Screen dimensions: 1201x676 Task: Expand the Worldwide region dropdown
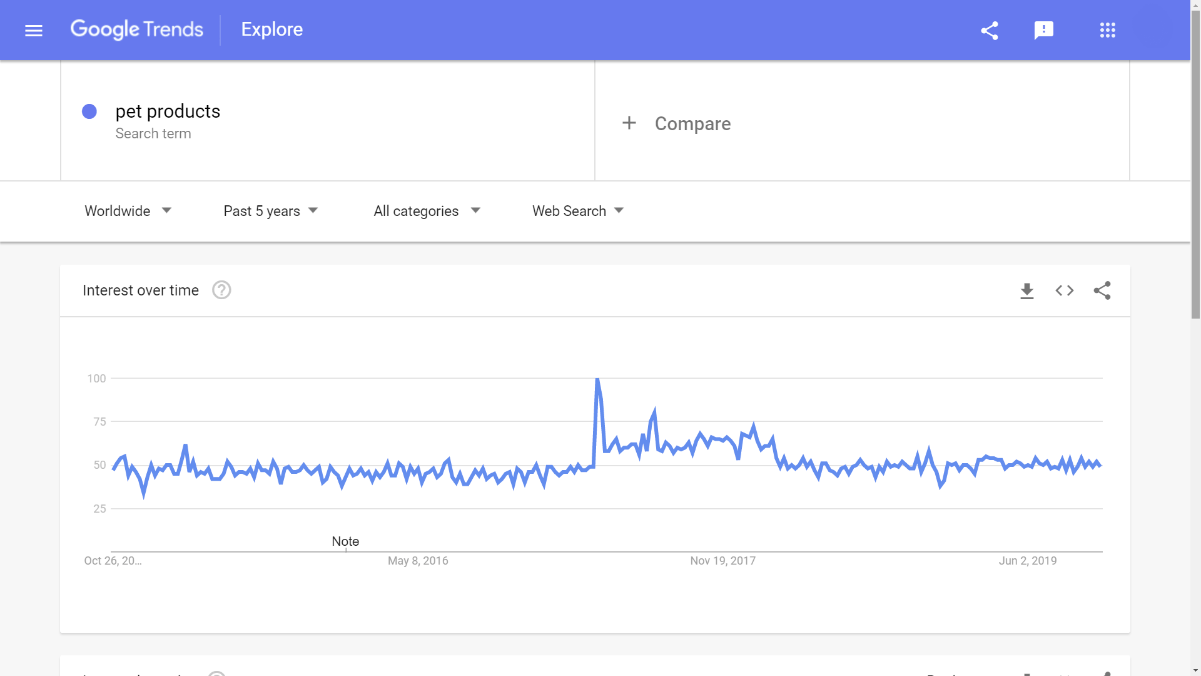128,211
